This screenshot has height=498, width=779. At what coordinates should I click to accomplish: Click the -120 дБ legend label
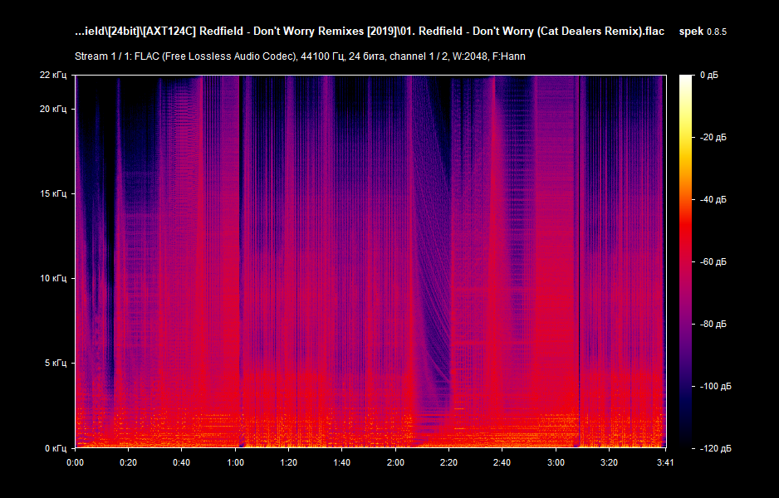(x=716, y=447)
